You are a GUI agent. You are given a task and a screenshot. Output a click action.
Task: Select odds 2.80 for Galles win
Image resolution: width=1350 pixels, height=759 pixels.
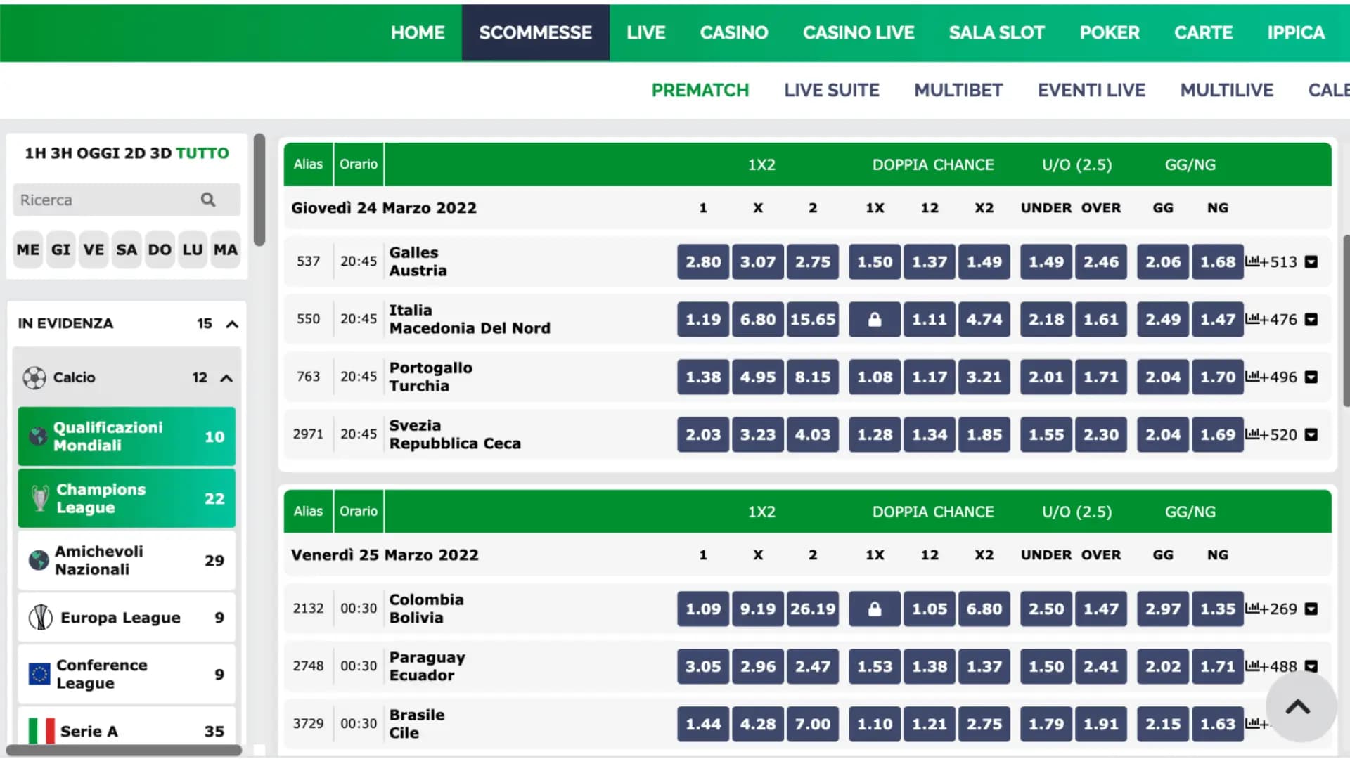[703, 262]
